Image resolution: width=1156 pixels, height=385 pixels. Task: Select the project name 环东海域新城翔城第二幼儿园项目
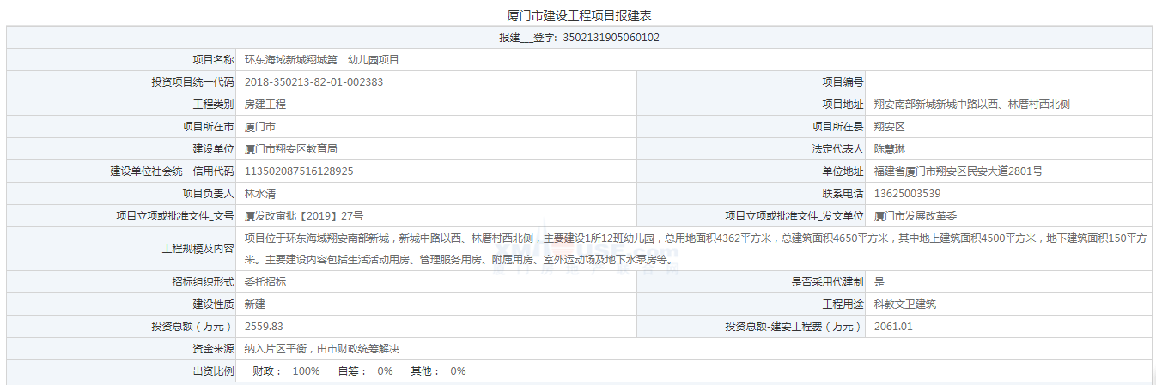321,60
